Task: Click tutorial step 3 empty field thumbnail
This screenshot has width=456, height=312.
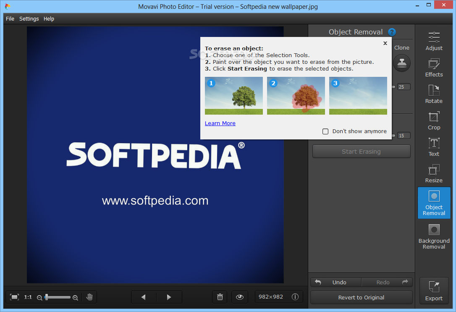Action: point(358,96)
